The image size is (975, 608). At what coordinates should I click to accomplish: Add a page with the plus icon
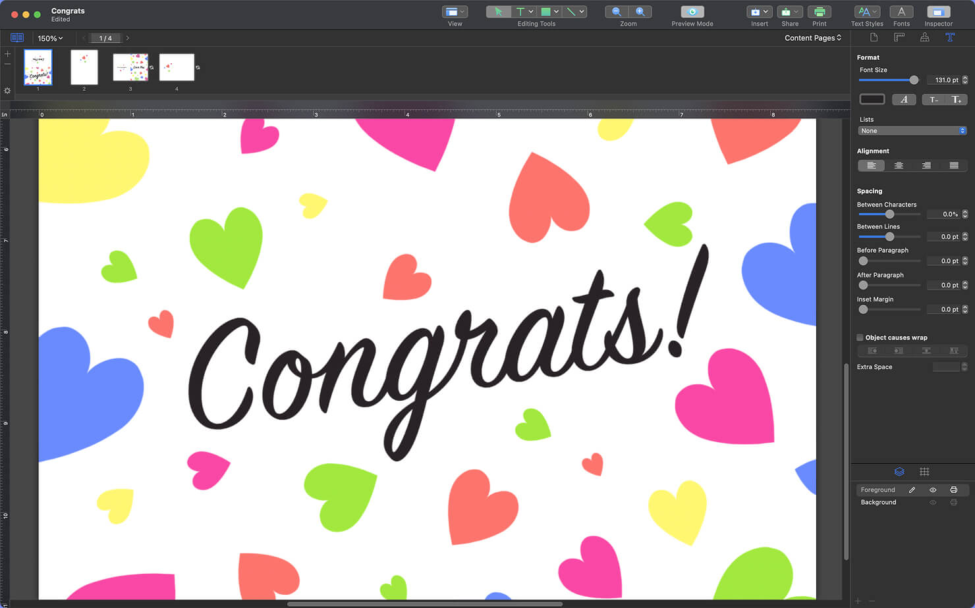click(x=7, y=54)
